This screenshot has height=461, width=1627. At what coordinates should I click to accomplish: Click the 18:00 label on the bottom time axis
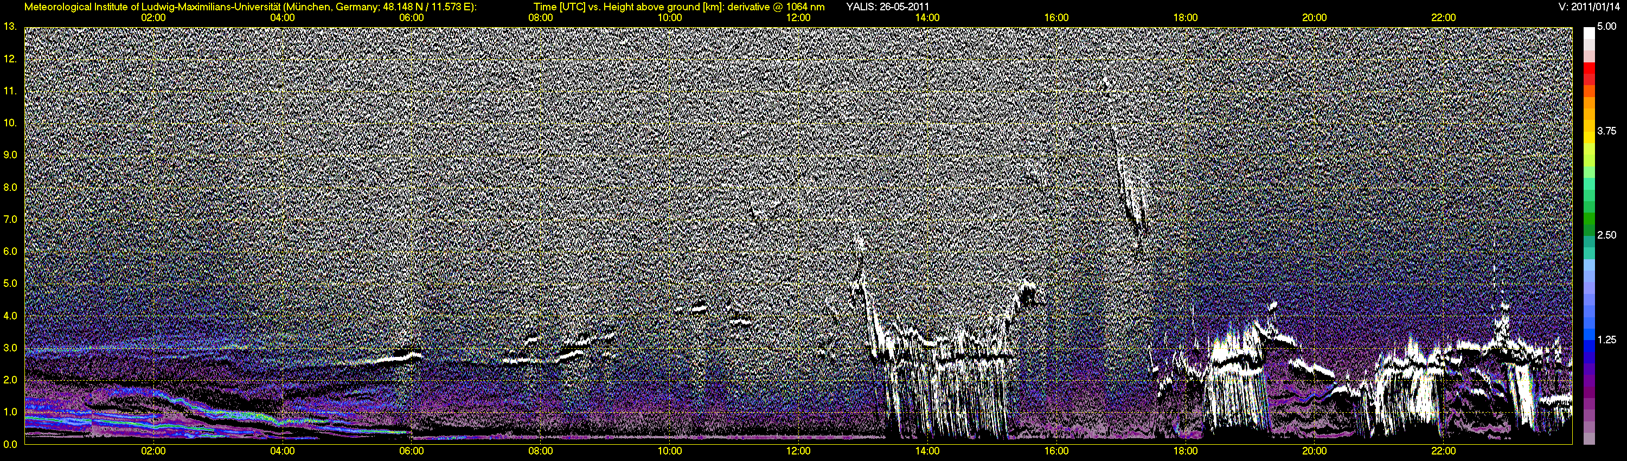coord(1186,452)
